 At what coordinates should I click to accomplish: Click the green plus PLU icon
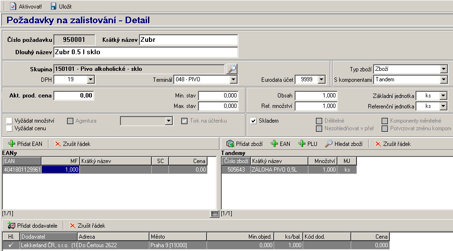click(302, 144)
